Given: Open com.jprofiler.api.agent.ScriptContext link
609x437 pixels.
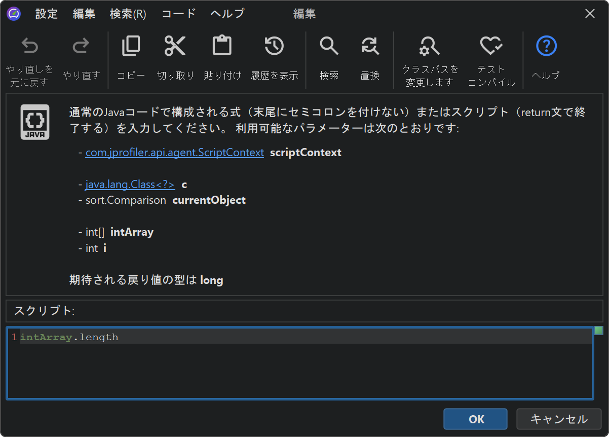Looking at the screenshot, I should click(174, 153).
